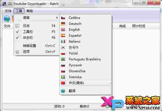Click the 活动: 0 status entry
The image size is (162, 111).
pyautogui.click(x=59, y=106)
